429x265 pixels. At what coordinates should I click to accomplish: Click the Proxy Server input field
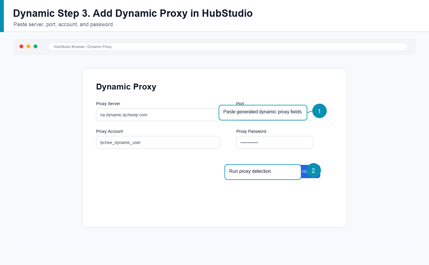(x=158, y=115)
